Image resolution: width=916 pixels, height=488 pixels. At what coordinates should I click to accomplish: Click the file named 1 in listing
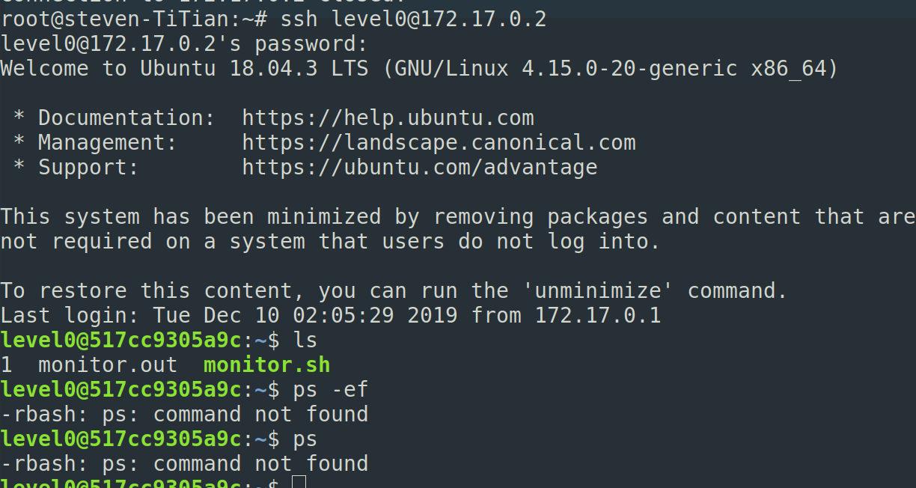point(7,365)
